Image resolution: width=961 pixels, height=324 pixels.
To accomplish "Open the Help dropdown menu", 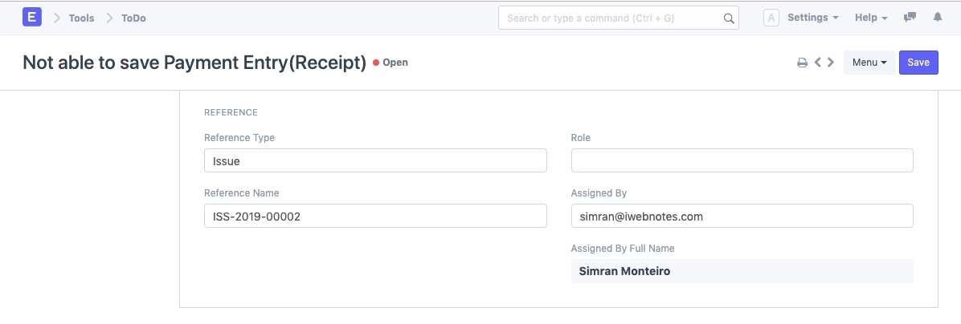I will [x=871, y=18].
